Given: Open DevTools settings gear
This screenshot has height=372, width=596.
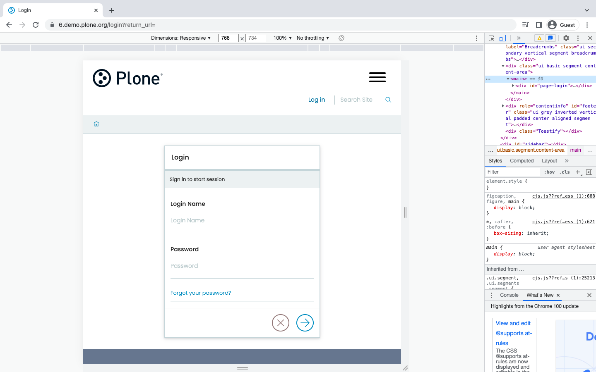Looking at the screenshot, I should (566, 38).
